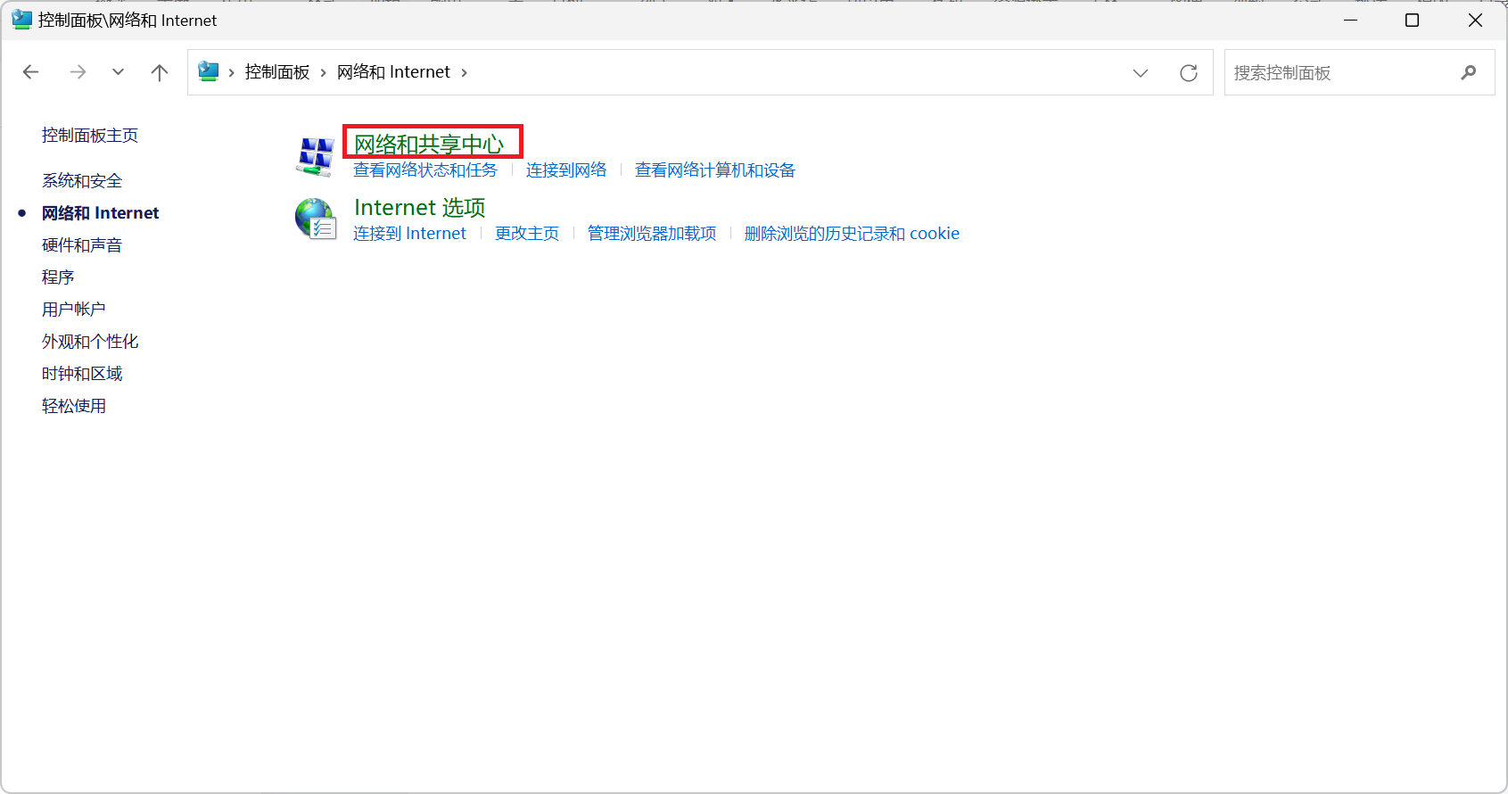Select 网络和 Internet breadcrumb in address bar

pos(393,72)
